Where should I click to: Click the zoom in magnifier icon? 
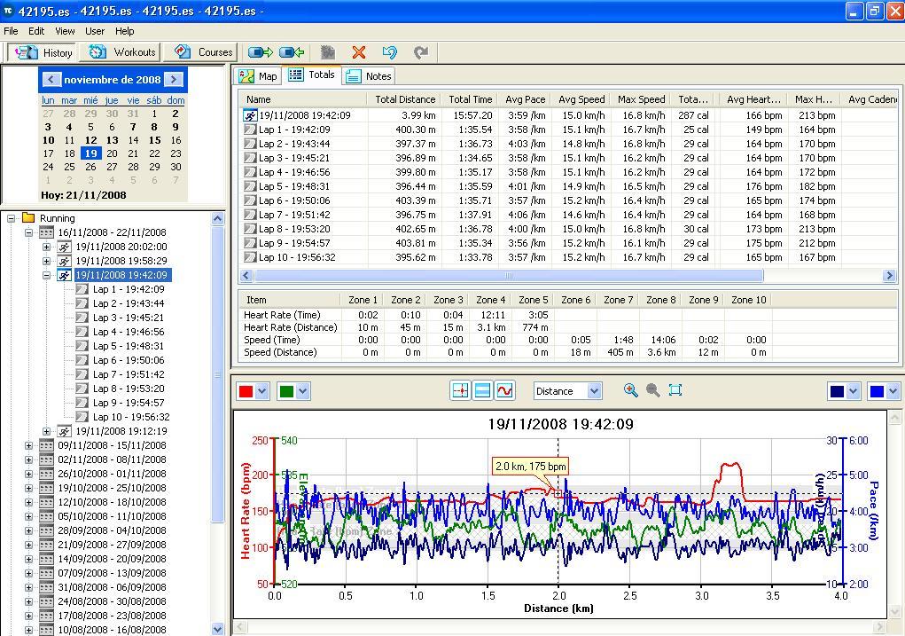click(x=630, y=390)
